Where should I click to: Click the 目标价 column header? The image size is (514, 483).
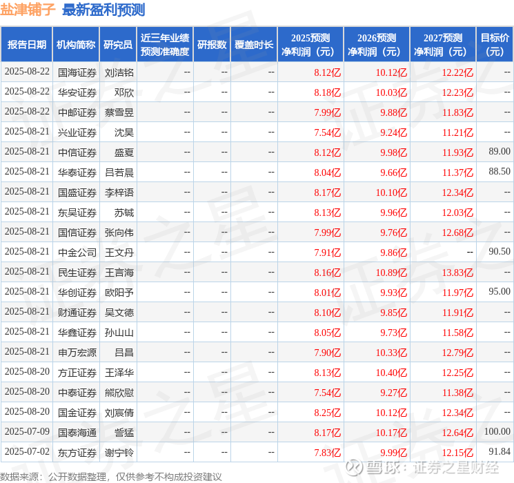pyautogui.click(x=495, y=45)
